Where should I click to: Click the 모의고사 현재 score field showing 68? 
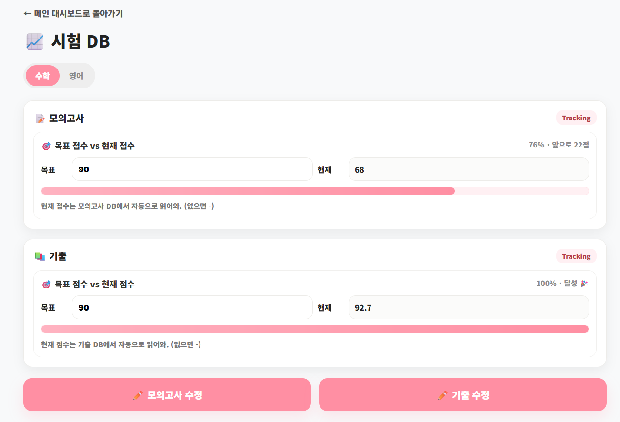(468, 169)
